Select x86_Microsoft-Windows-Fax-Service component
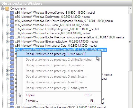This screenshot has width=133, height=108. [53, 33]
